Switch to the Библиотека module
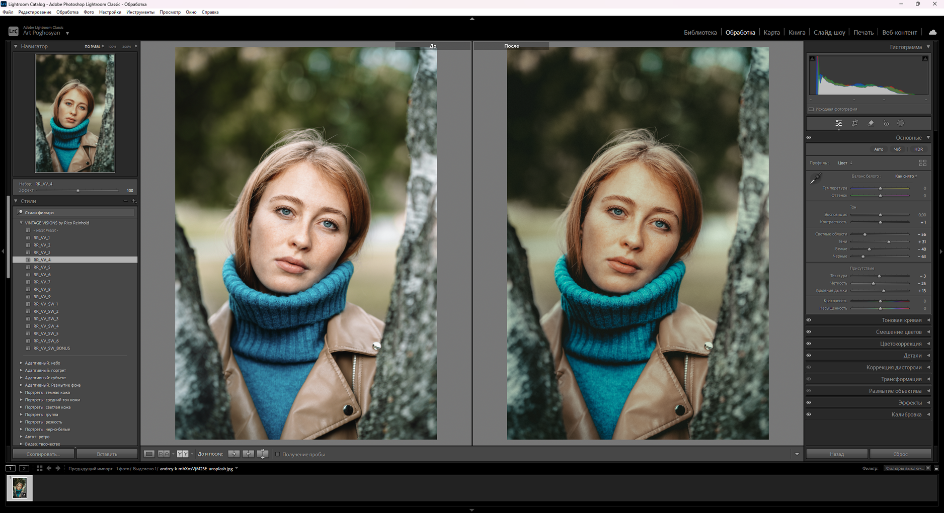The height and width of the screenshot is (513, 944). pyautogui.click(x=700, y=32)
